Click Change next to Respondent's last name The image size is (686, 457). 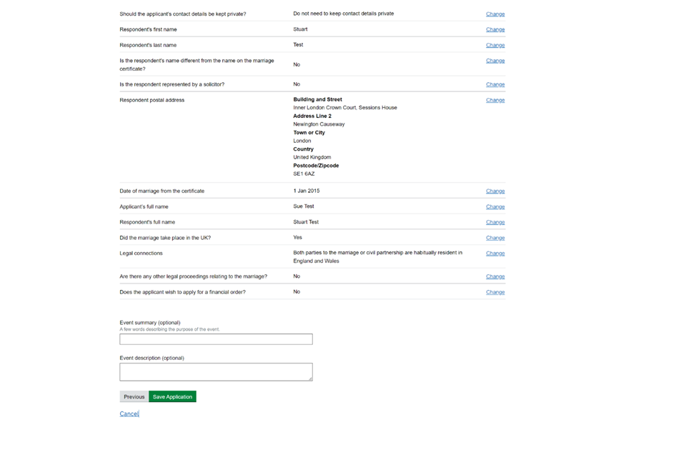click(x=494, y=46)
